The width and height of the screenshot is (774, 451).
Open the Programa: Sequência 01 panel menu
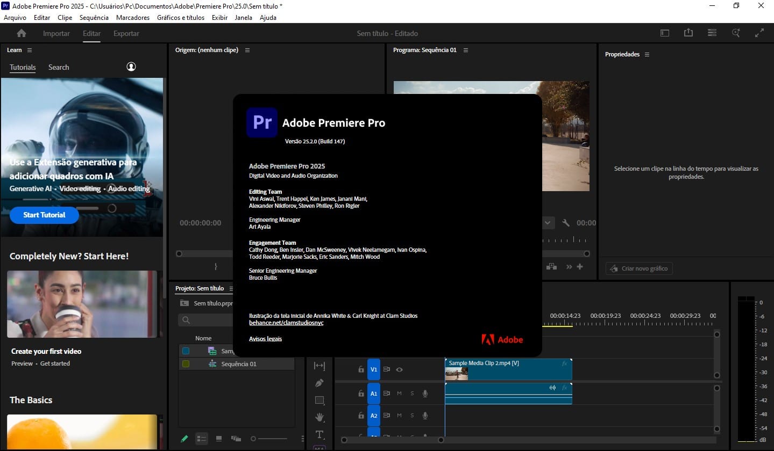click(x=465, y=50)
